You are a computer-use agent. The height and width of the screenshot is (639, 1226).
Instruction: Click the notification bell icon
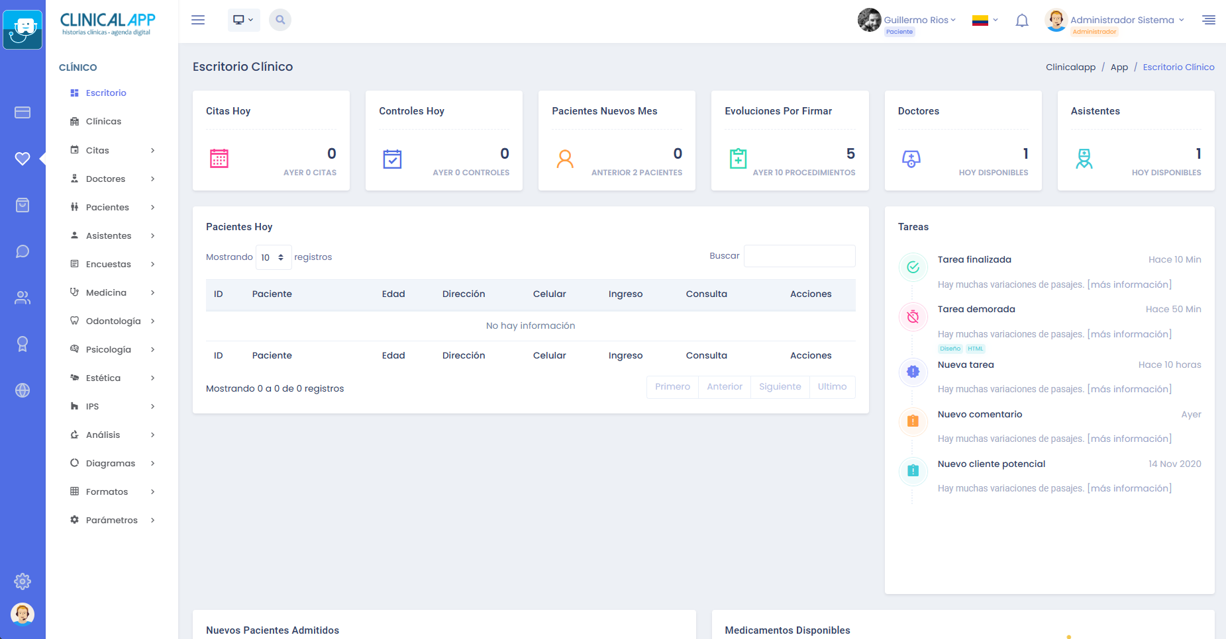coord(1022,21)
